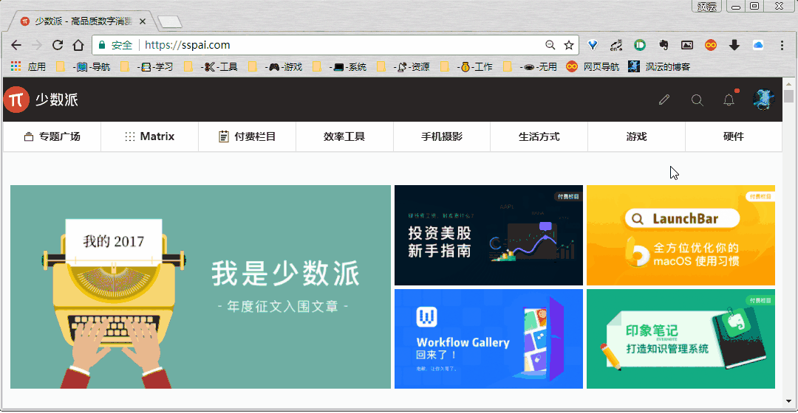This screenshot has height=413, width=798.
Task: Click the browser back arrow
Action: coord(16,45)
